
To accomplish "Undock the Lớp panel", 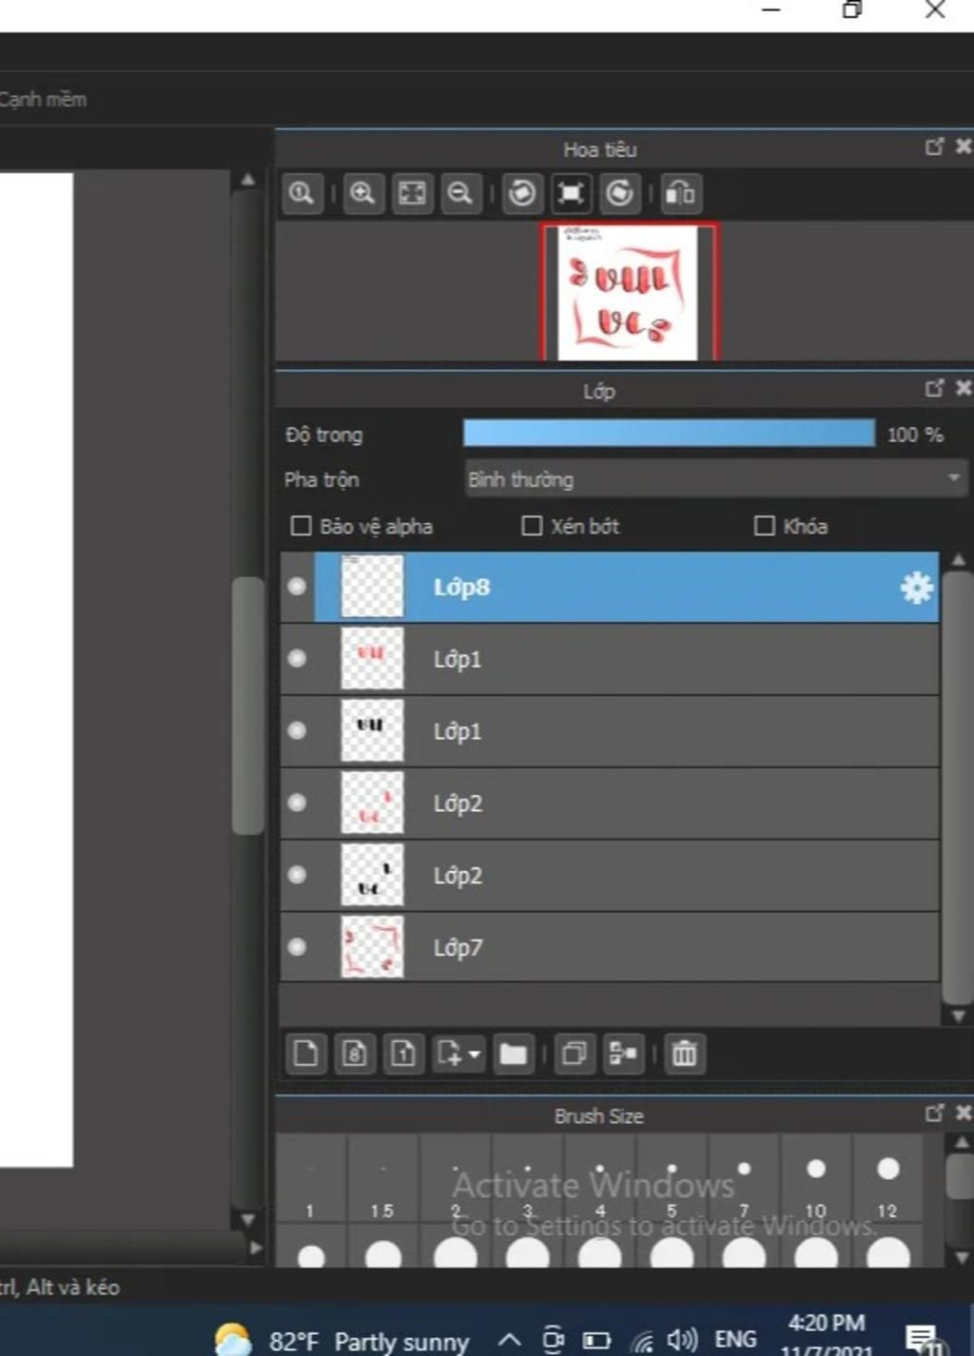I will pos(935,388).
